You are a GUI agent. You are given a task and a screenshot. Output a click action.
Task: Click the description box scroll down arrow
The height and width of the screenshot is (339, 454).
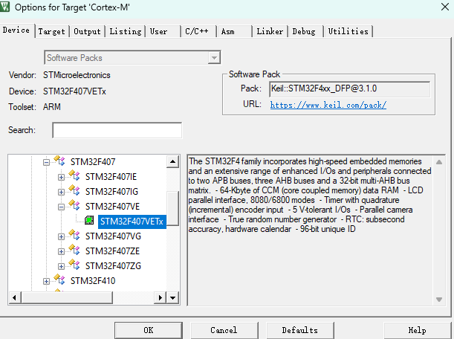(439, 300)
